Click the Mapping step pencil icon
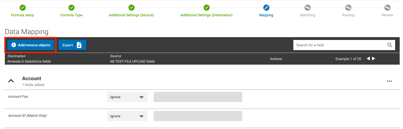Image resolution: width=403 pixels, height=129 pixels. pyautogui.click(x=266, y=8)
